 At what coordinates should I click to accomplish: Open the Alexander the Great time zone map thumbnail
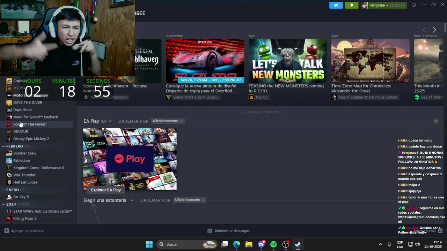[x=371, y=61]
